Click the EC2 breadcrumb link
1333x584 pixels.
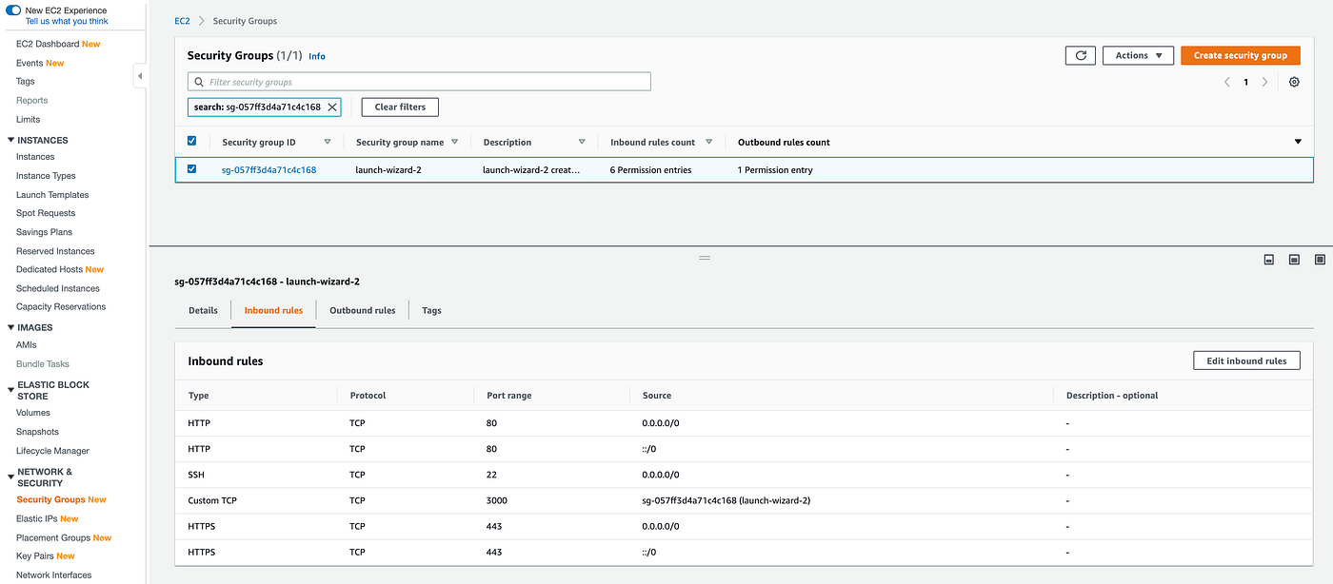[x=182, y=21]
